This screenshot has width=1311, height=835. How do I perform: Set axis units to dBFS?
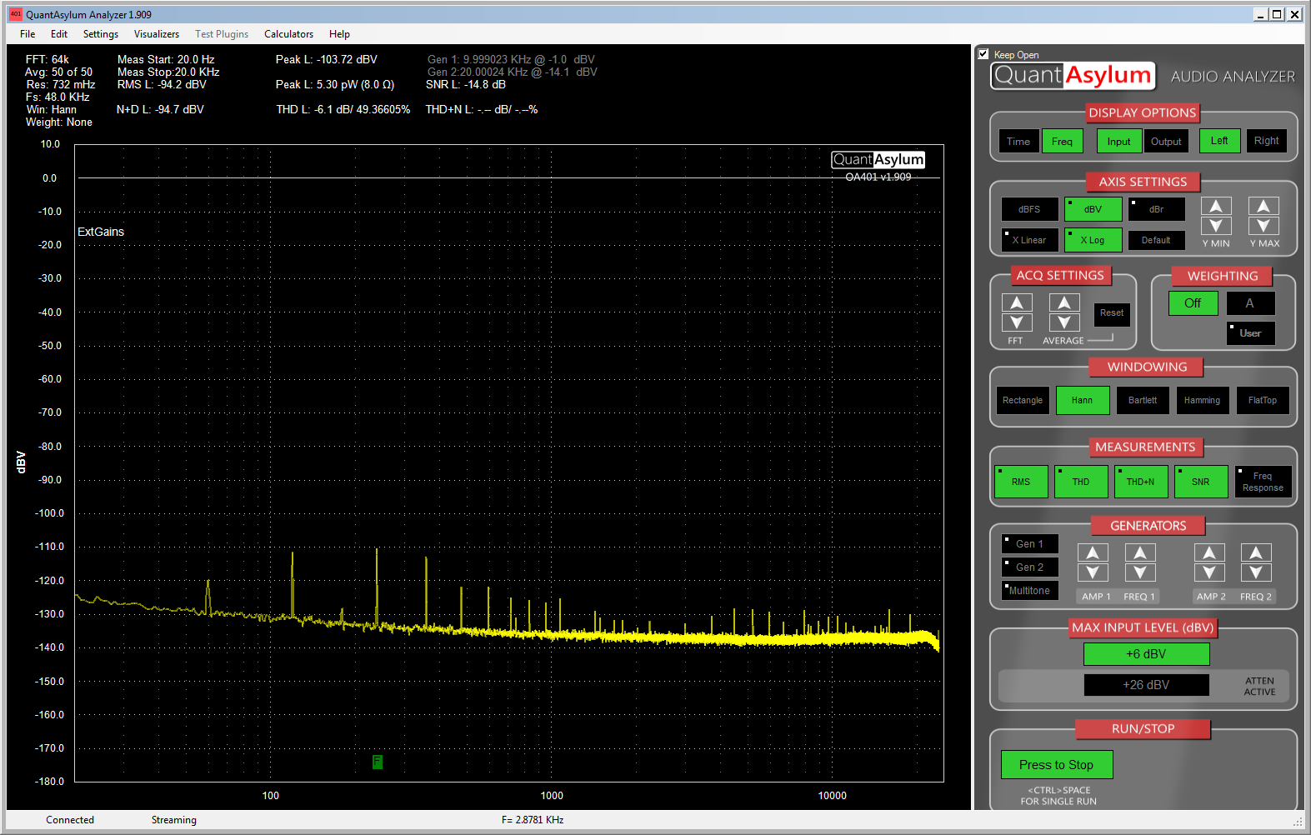coord(1030,209)
